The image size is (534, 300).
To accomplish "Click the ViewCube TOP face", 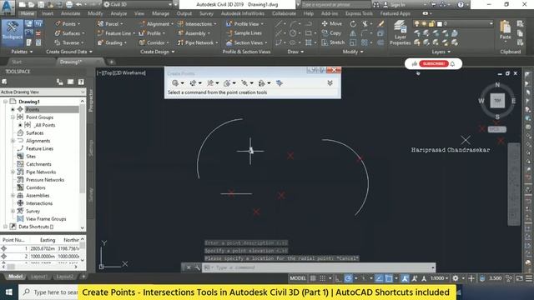I will 497,101.
